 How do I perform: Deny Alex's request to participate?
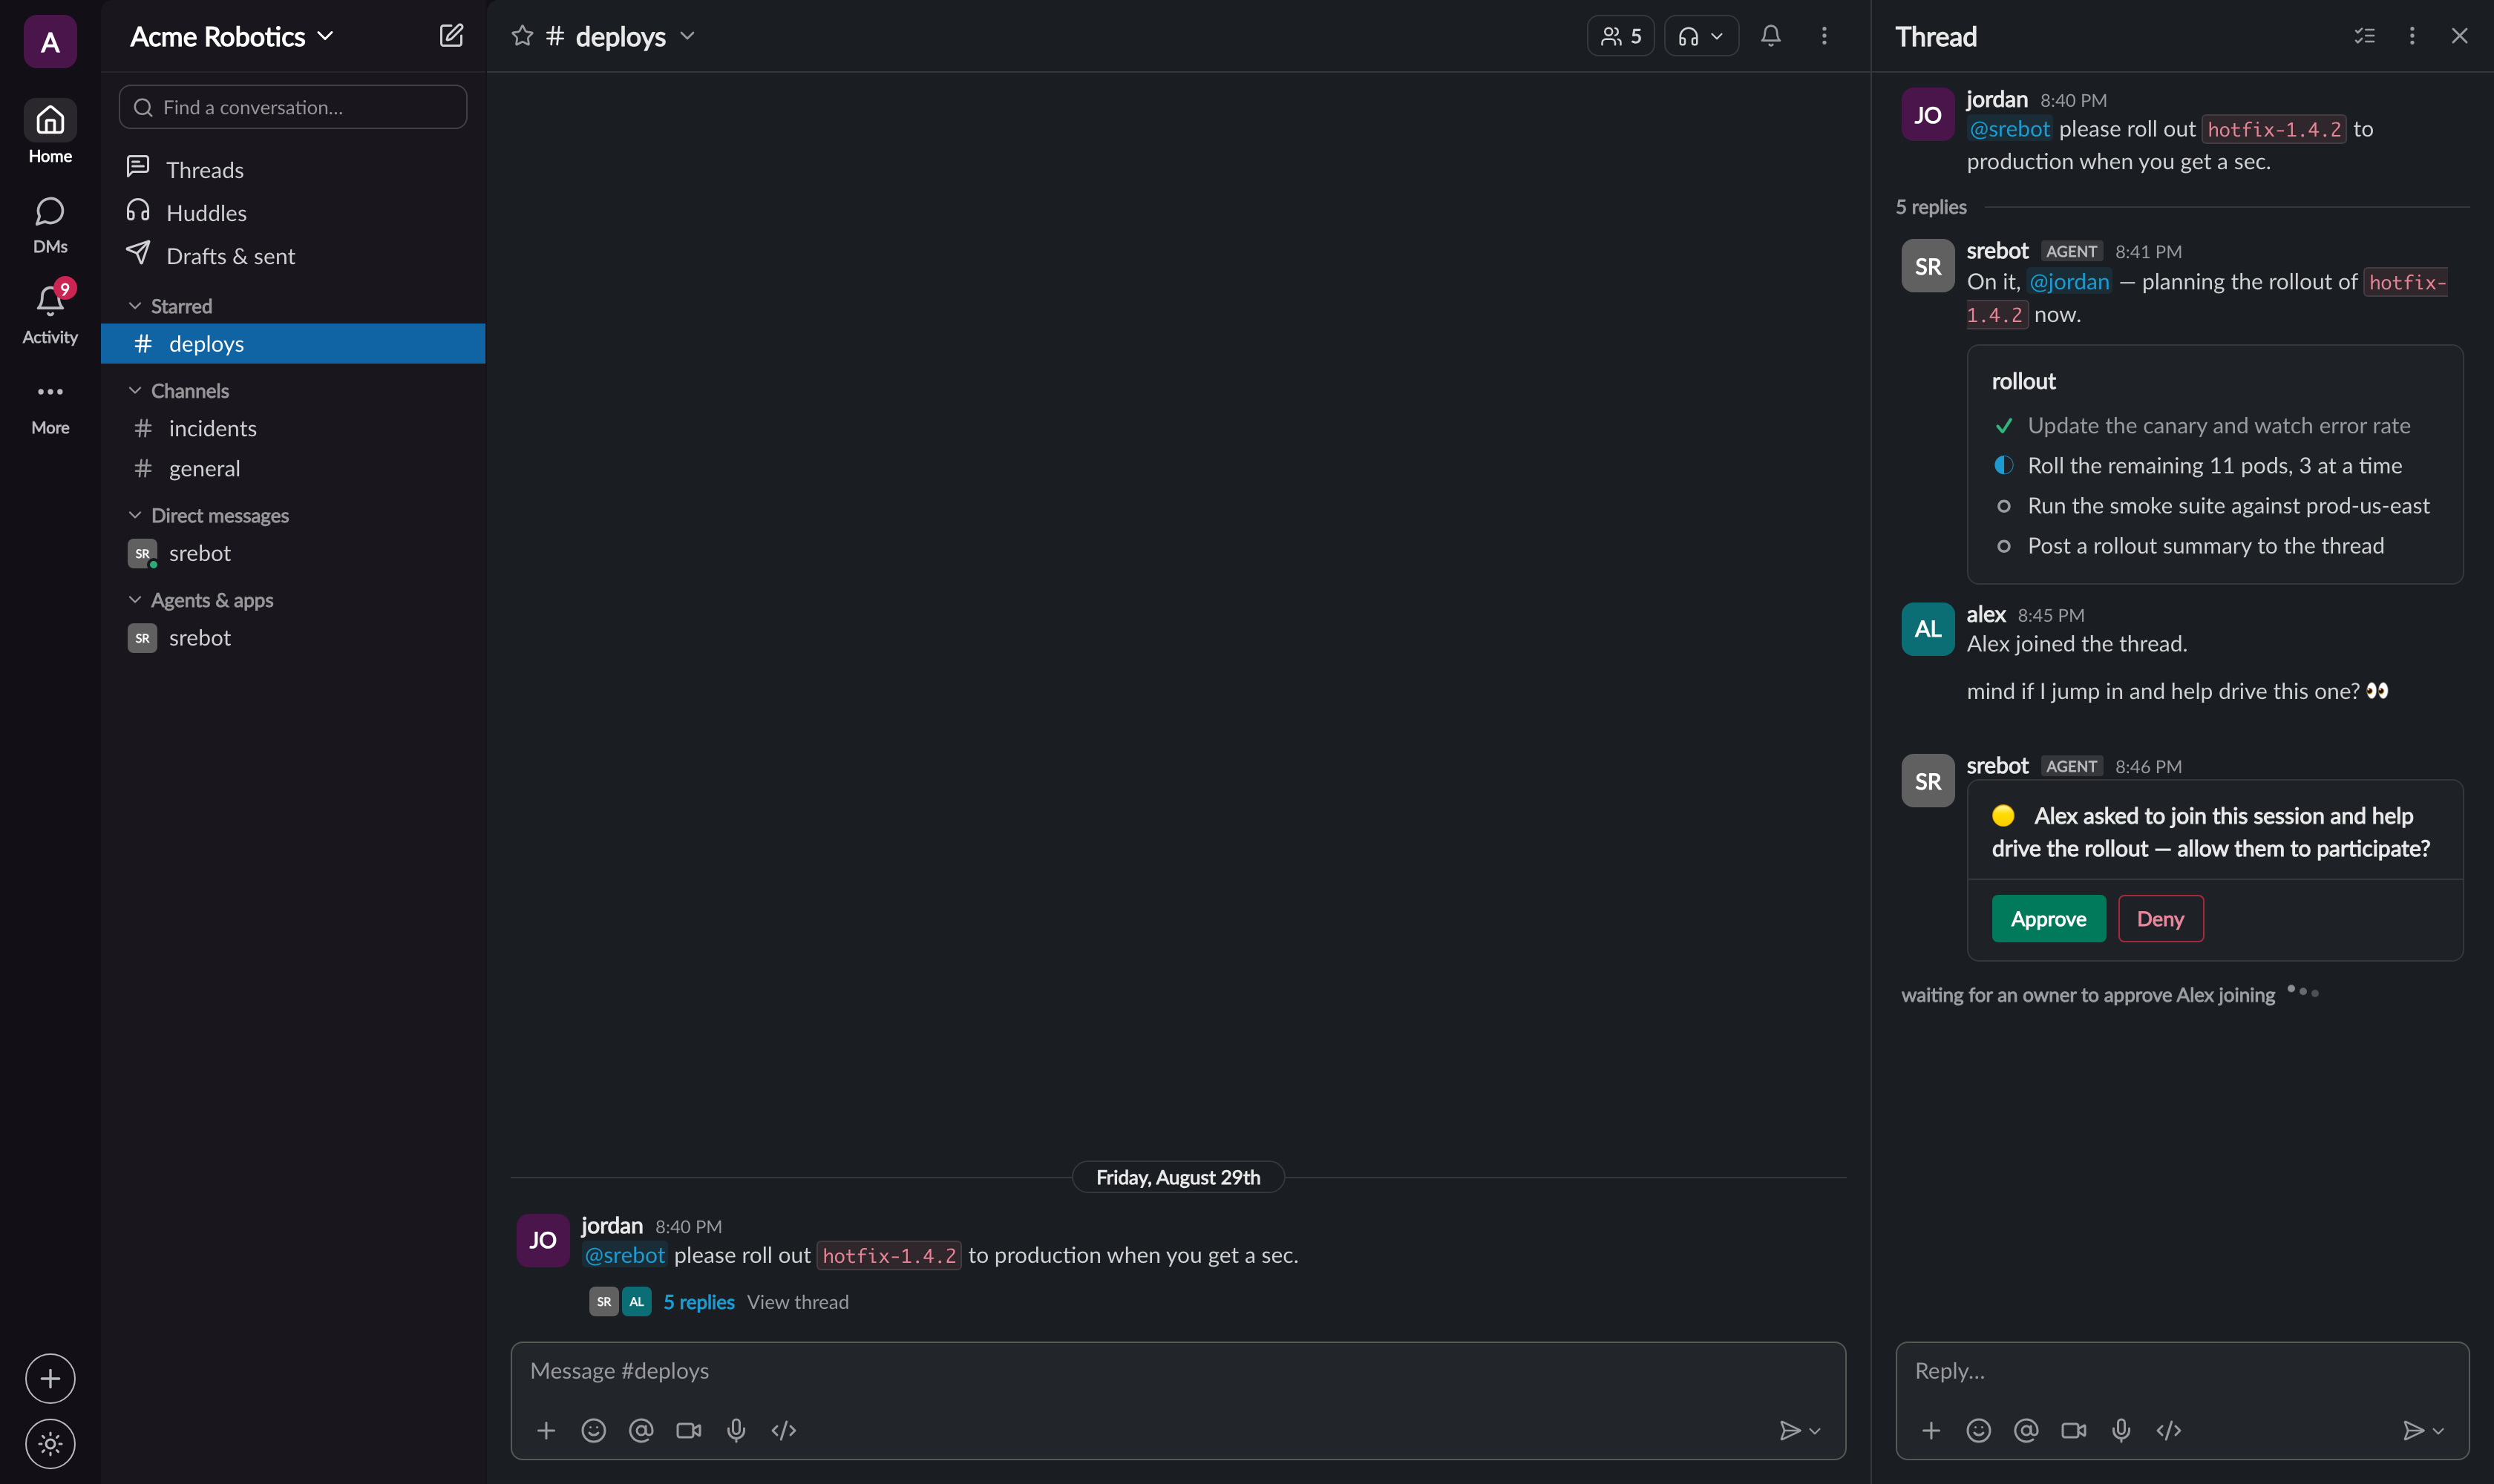(x=2160, y=919)
